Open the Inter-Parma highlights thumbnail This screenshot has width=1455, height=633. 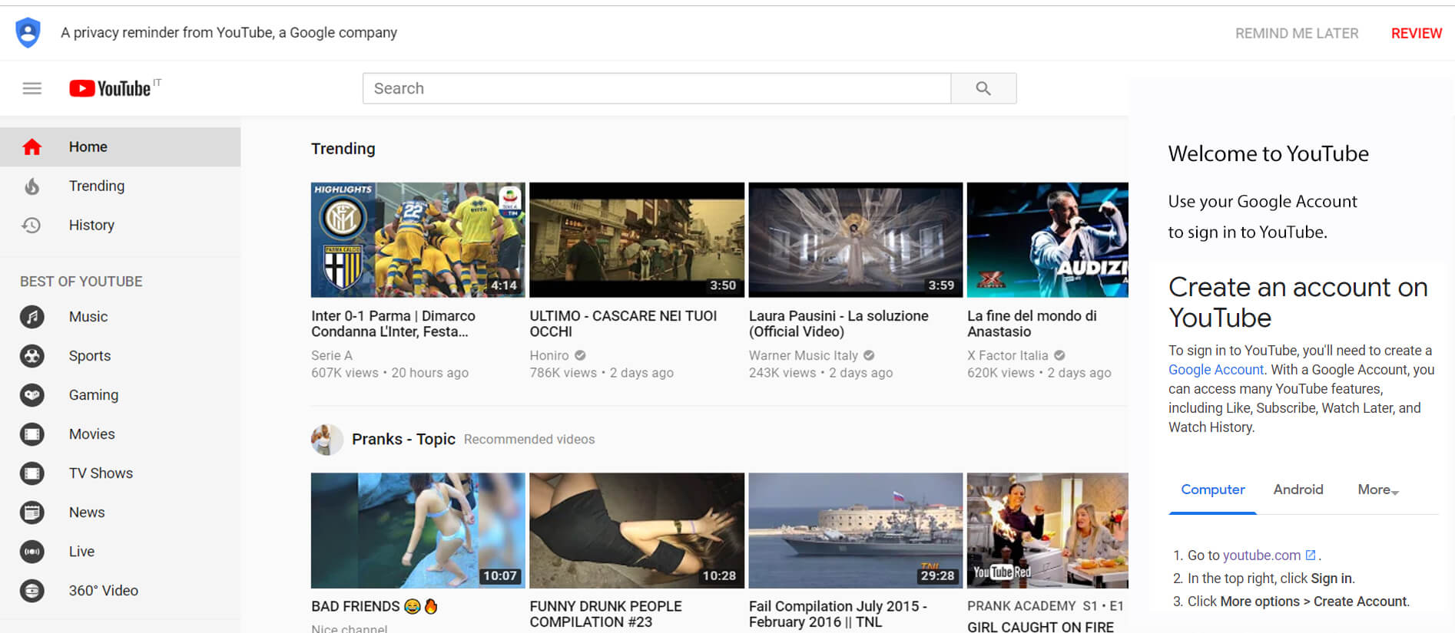point(418,239)
